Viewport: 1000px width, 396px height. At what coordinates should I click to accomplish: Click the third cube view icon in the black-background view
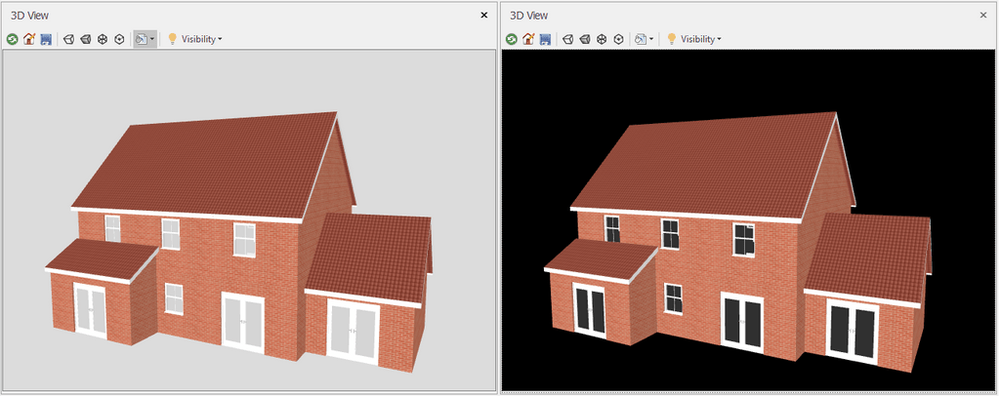click(x=602, y=39)
